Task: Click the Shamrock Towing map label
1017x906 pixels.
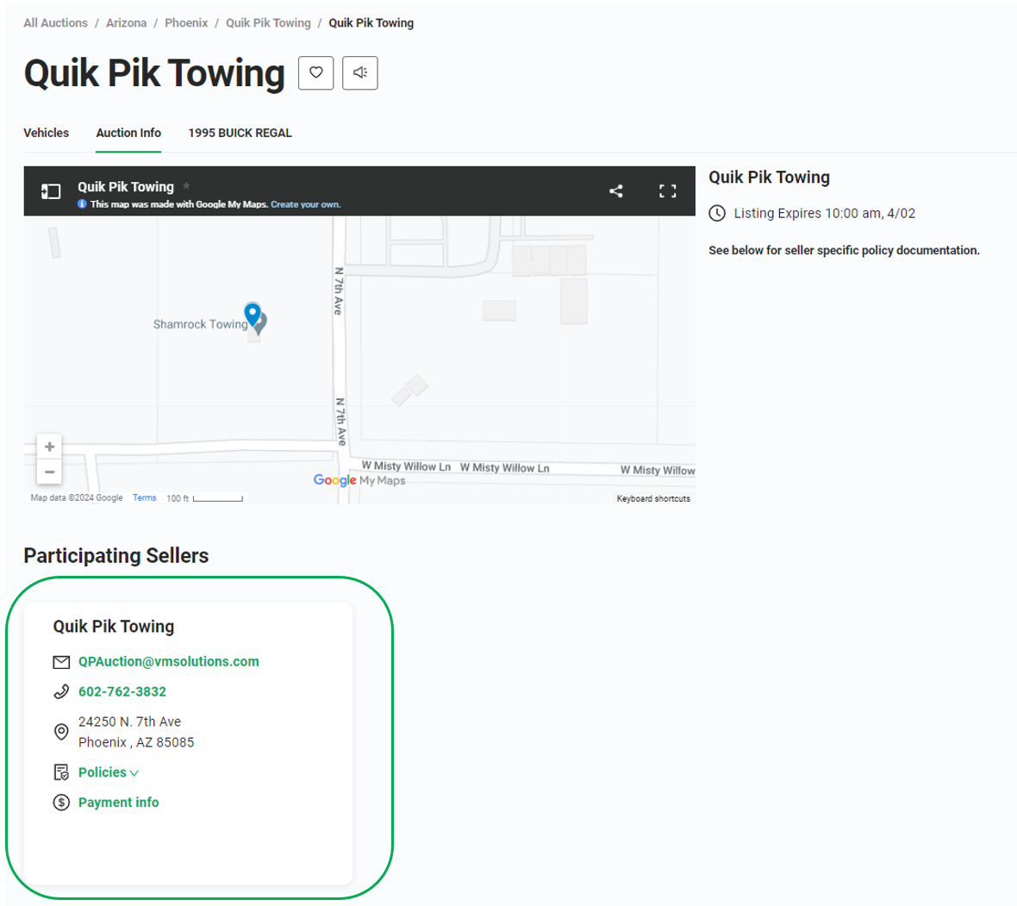Action: [x=201, y=324]
